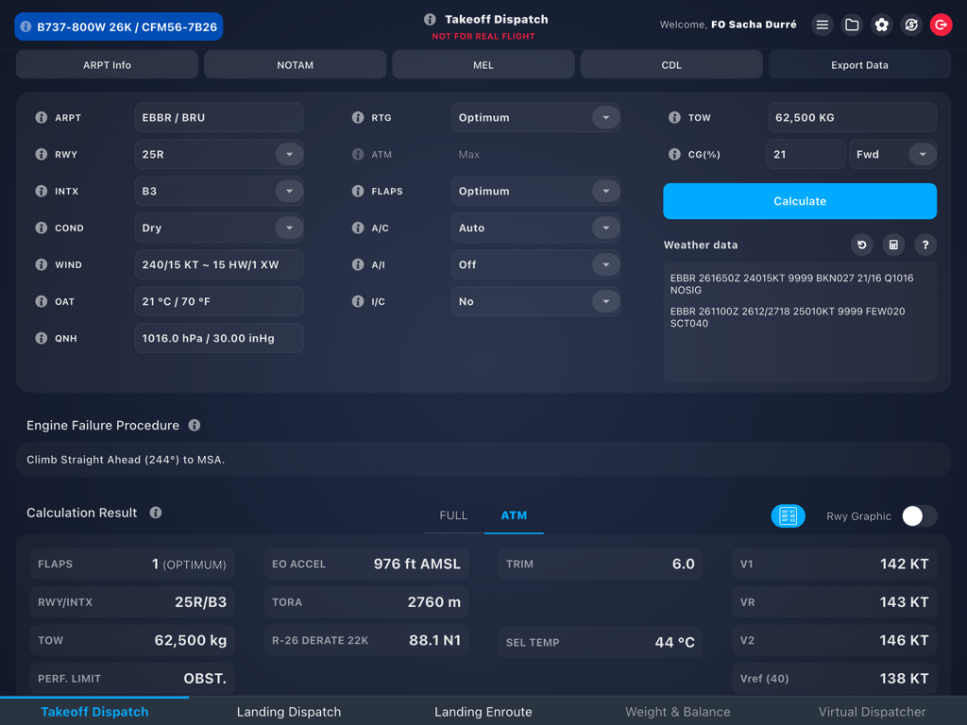Click the Export Data button
The width and height of the screenshot is (967, 725).
point(859,64)
